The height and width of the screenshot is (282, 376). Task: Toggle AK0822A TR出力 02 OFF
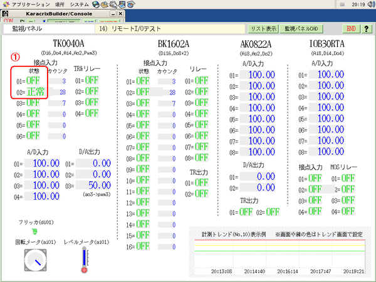click(x=273, y=212)
